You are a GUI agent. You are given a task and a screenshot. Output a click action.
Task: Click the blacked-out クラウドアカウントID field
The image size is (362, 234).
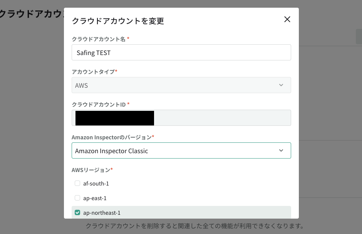tap(181, 118)
